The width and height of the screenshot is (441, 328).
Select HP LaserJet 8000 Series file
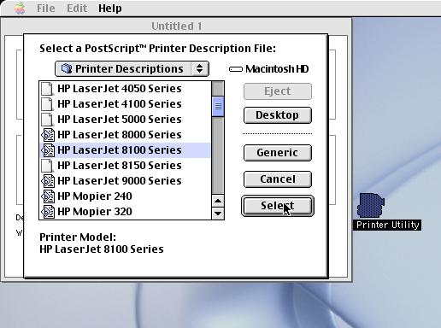[126, 135]
